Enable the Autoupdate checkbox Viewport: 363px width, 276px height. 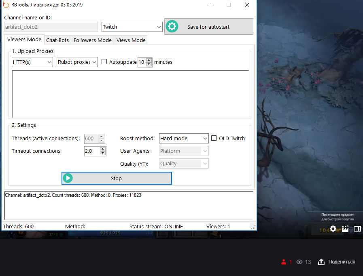104,62
